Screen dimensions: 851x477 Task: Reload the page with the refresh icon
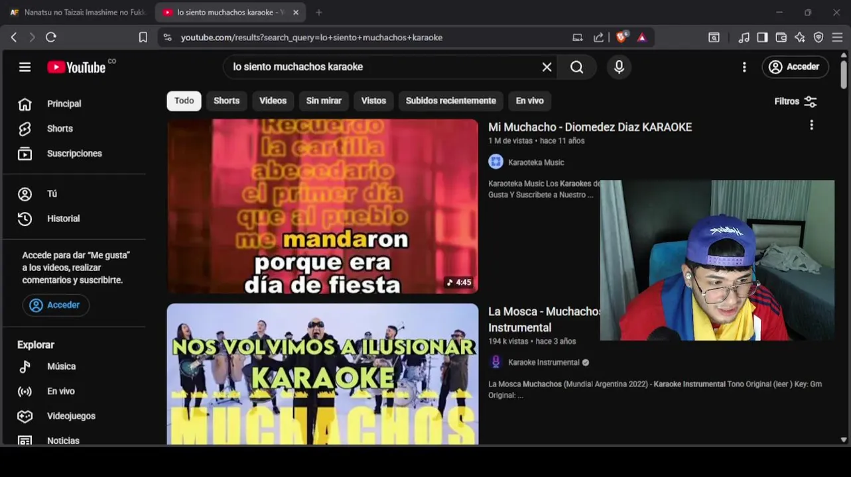click(x=51, y=38)
